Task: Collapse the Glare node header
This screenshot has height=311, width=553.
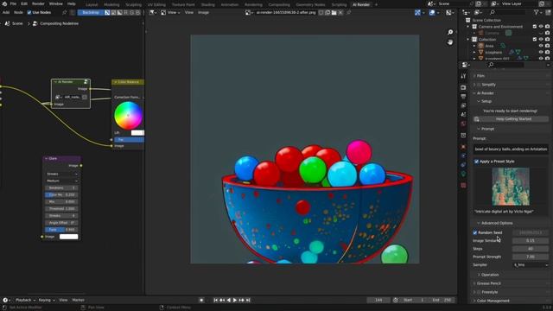Action: pyautogui.click(x=46, y=159)
